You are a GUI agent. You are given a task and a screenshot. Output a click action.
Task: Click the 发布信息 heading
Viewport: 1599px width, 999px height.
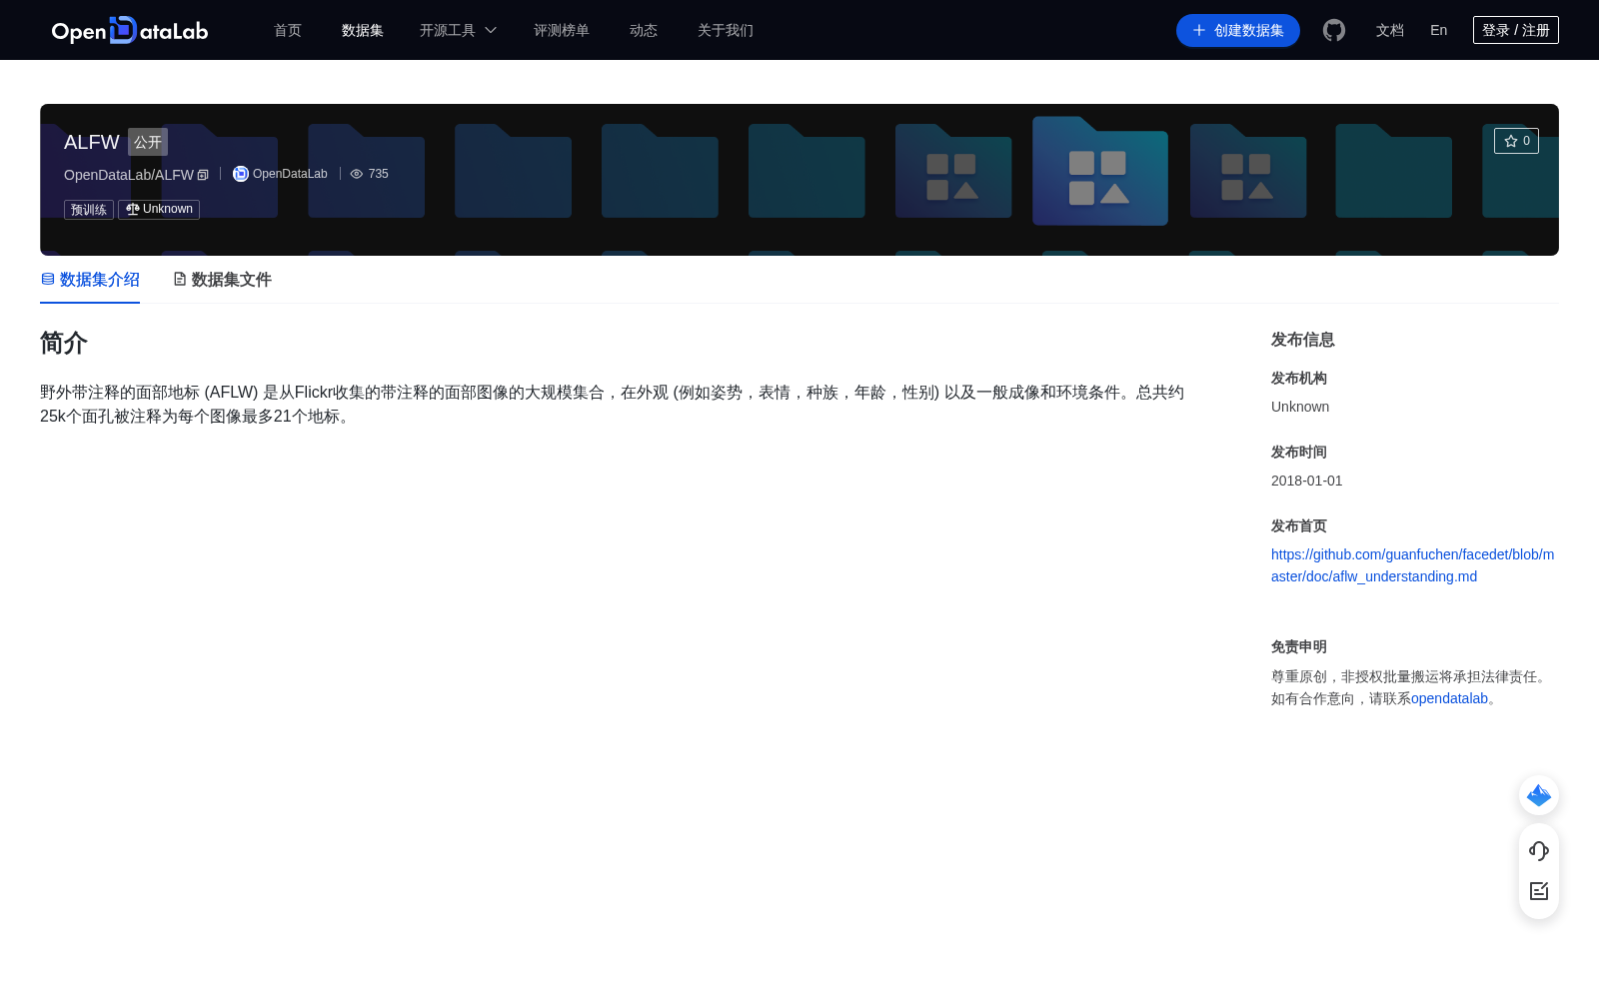coord(1303,340)
